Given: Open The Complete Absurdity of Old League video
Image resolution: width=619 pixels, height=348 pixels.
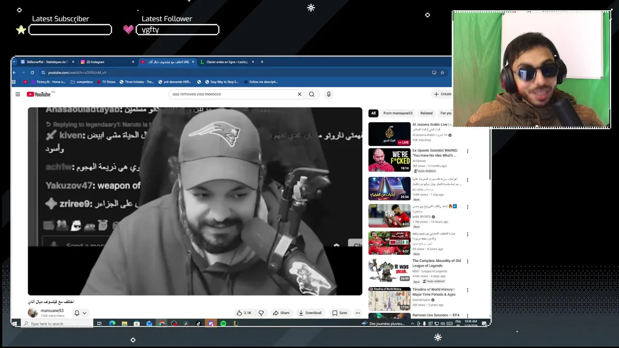Looking at the screenshot, I should pos(389,270).
